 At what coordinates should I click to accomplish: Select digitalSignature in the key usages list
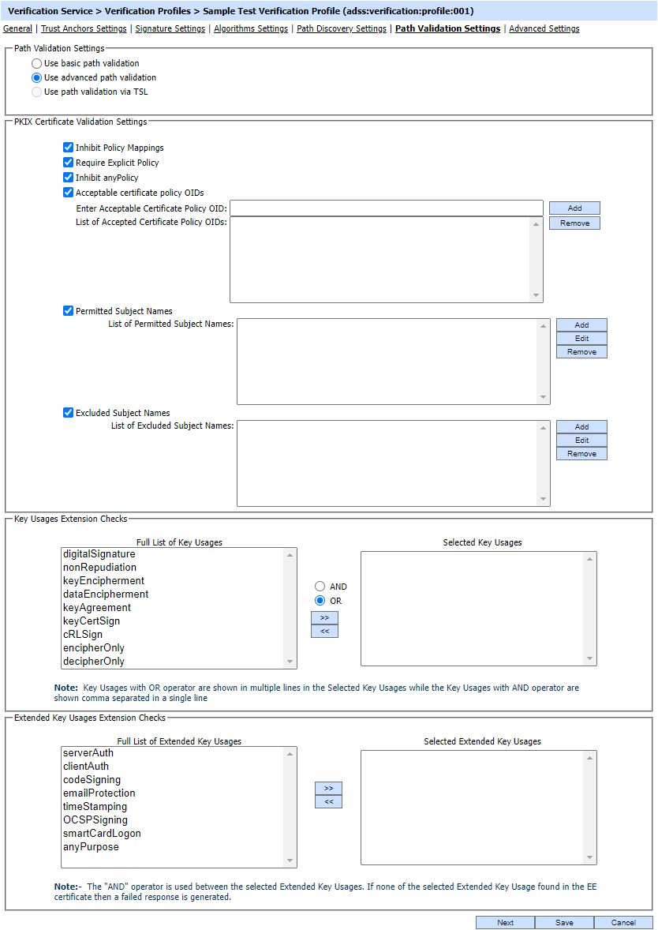(99, 554)
